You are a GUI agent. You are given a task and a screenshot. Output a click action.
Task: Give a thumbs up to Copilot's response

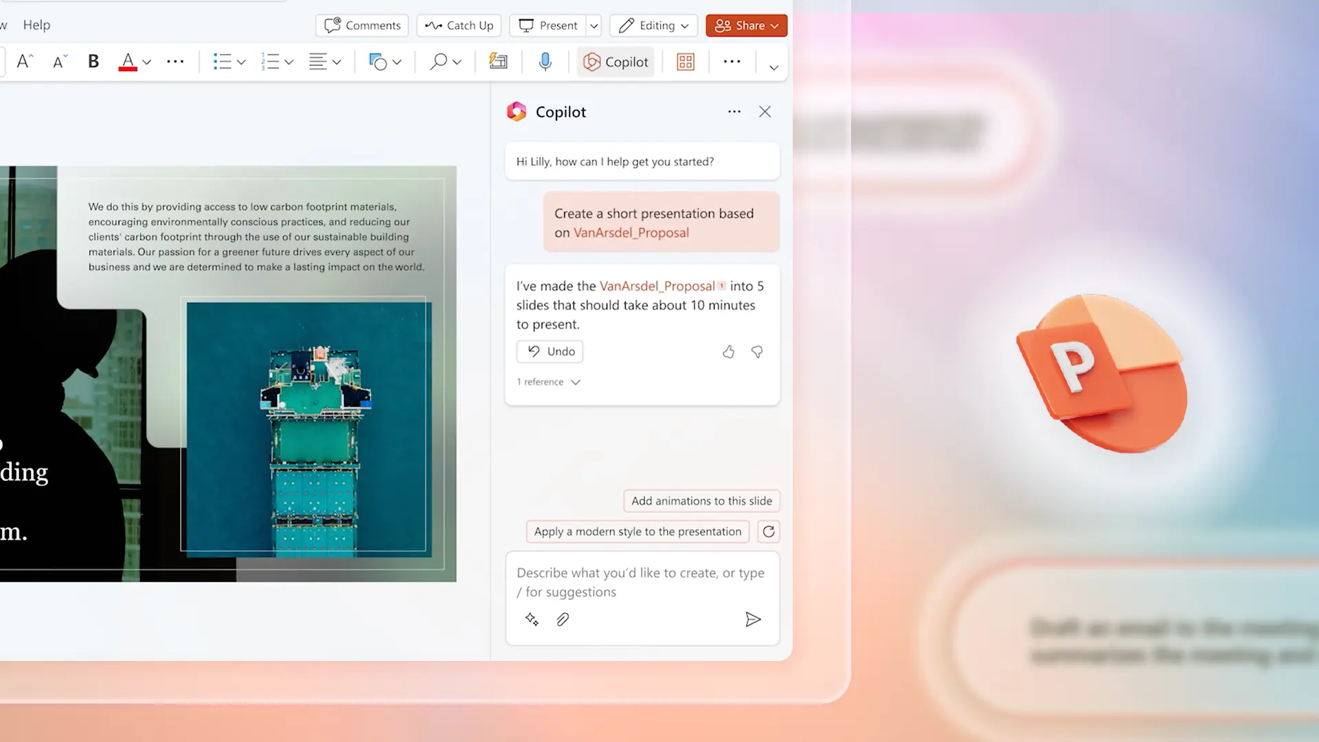pyautogui.click(x=728, y=351)
